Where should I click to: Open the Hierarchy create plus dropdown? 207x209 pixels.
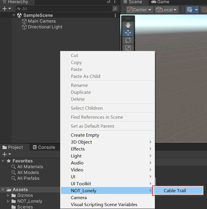pos(7,9)
